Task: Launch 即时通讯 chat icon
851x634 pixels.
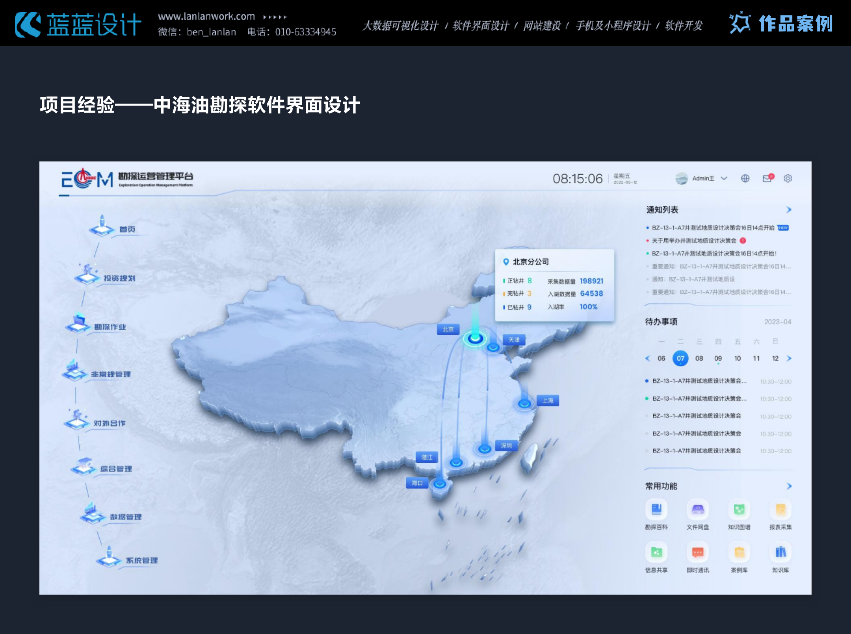Action: pos(697,552)
